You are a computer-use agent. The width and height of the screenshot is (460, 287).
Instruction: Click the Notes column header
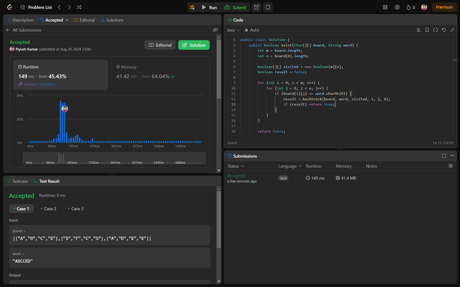tap(371, 166)
